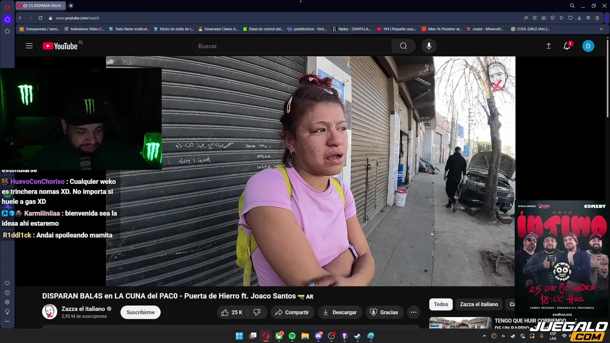Open the ad blocker shield icon
The image size is (610, 343).
pyautogui.click(x=553, y=18)
